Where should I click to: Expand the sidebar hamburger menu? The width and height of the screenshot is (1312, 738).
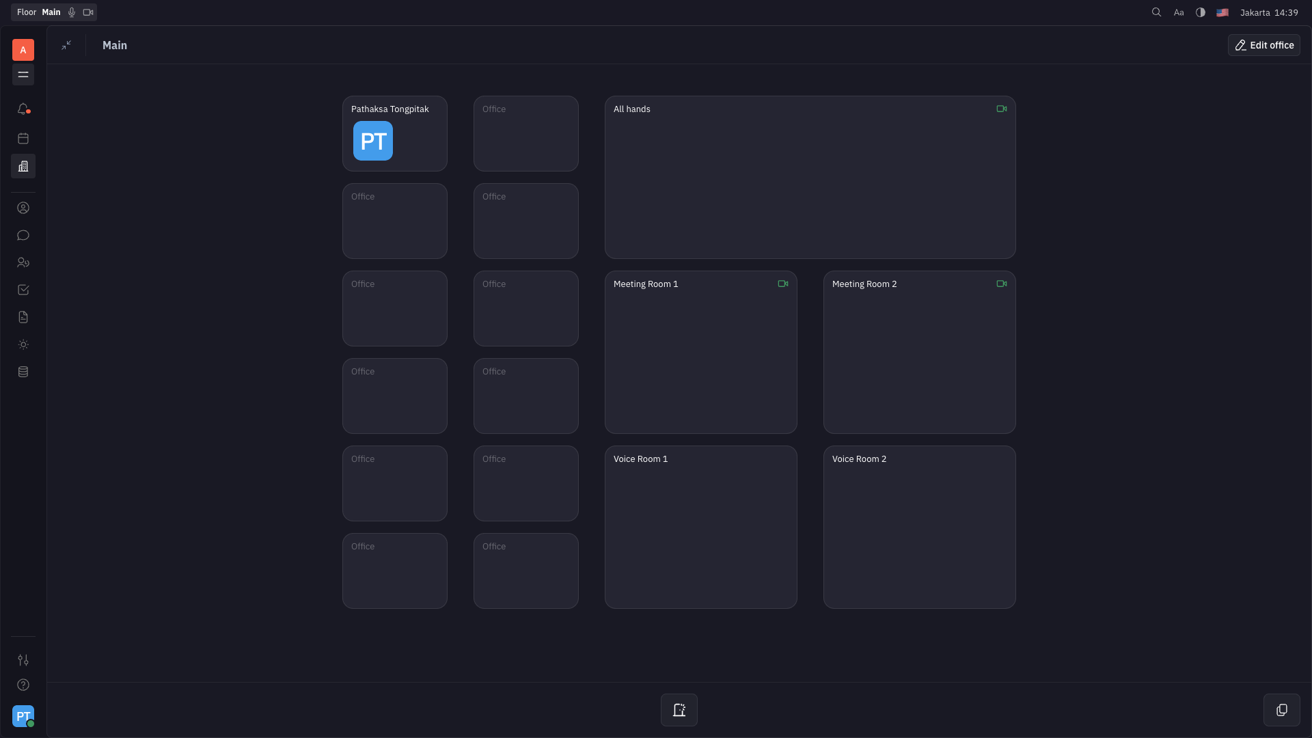click(x=23, y=74)
